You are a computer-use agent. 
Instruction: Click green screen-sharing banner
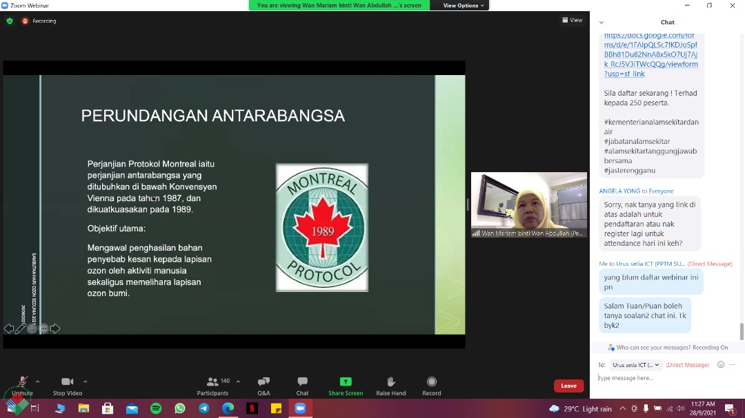(339, 6)
